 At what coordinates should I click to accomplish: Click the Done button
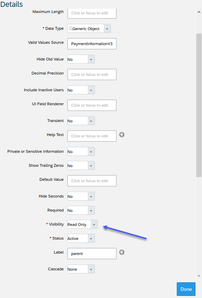coord(186,289)
